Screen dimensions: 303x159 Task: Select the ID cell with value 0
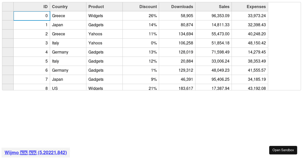(32, 16)
